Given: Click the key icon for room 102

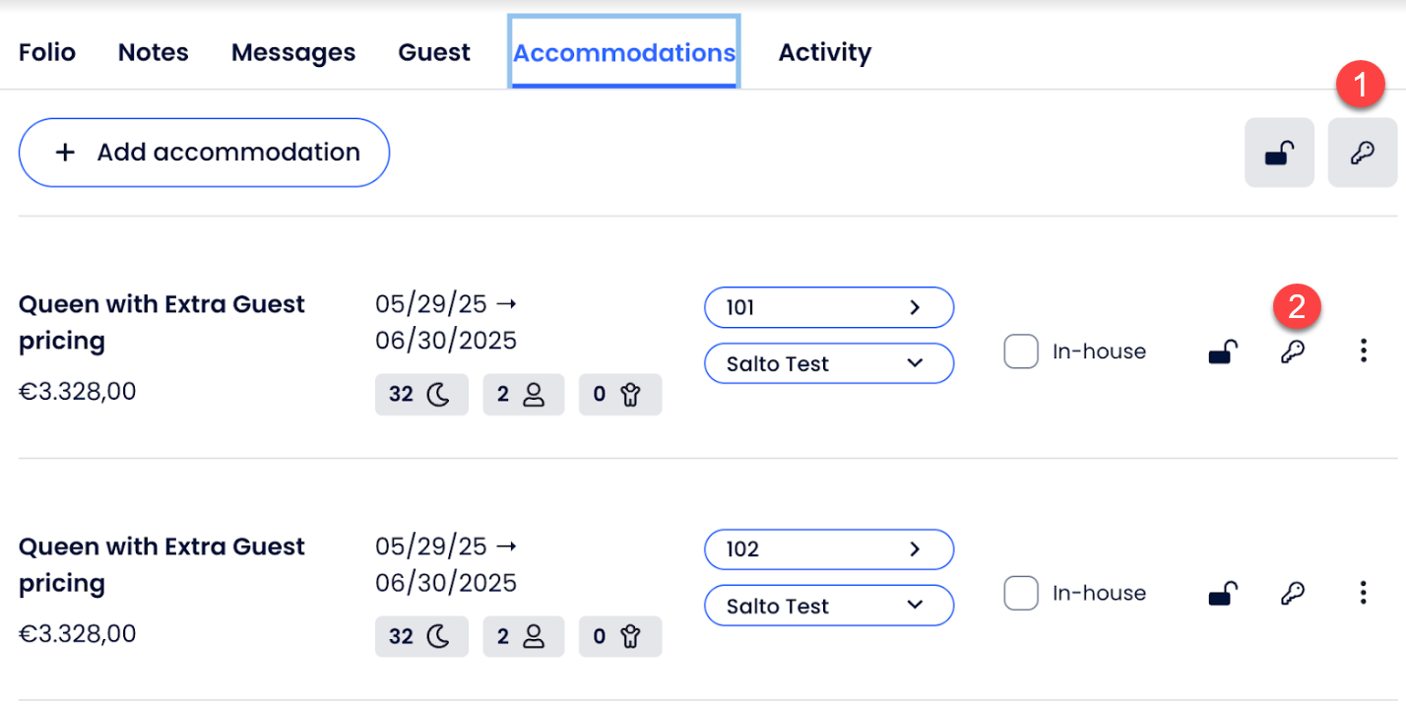Looking at the screenshot, I should pyautogui.click(x=1292, y=594).
